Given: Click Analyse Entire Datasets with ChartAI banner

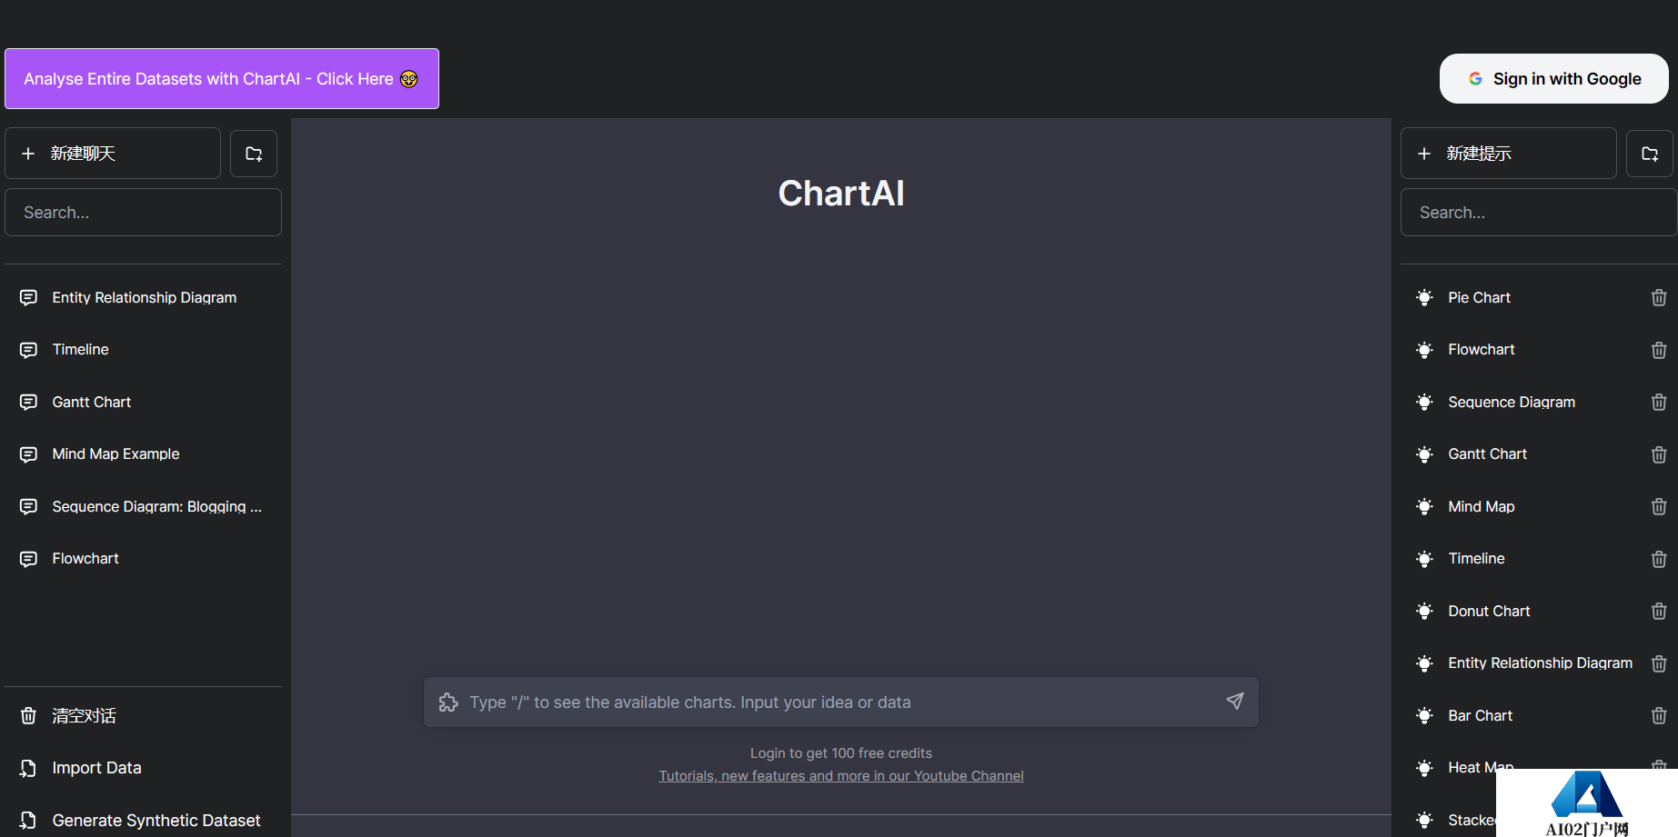Looking at the screenshot, I should [222, 79].
